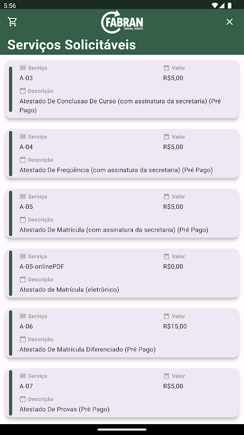
Task: Open the A-05 Atestado De Matrícula service
Action: point(122,213)
